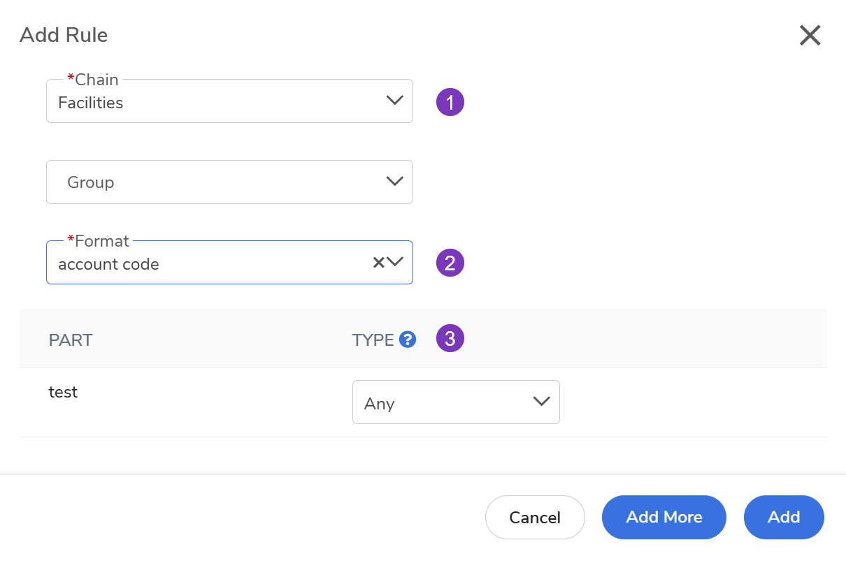Click the Add More button

pos(664,517)
